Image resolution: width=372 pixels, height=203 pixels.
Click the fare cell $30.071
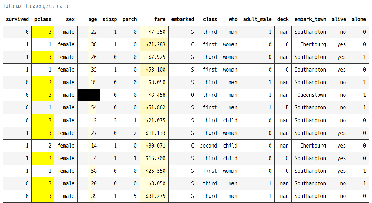pos(154,146)
